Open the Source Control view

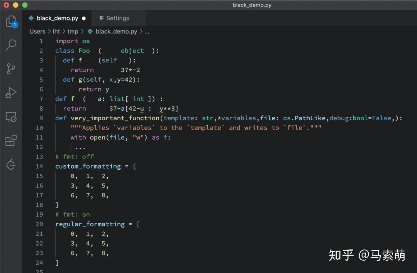tap(11, 69)
